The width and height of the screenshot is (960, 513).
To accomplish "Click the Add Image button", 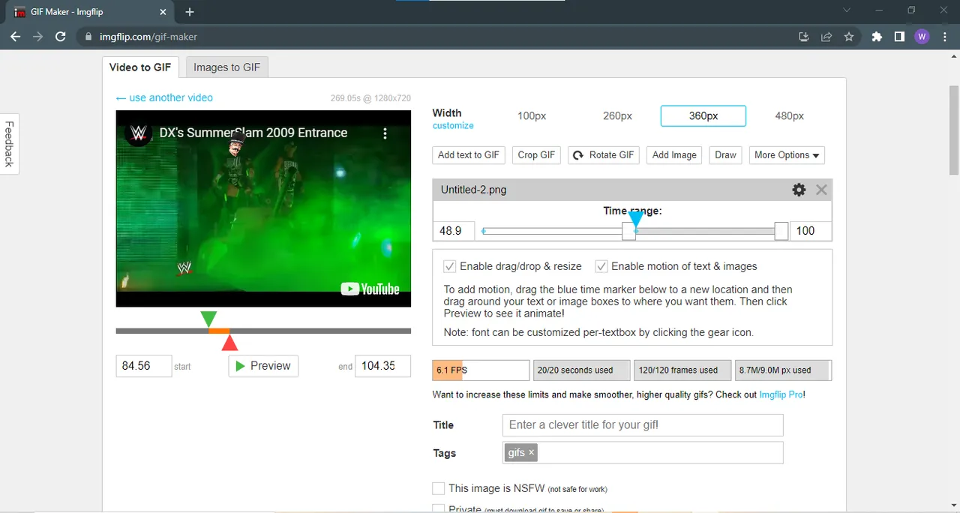I will coord(674,155).
